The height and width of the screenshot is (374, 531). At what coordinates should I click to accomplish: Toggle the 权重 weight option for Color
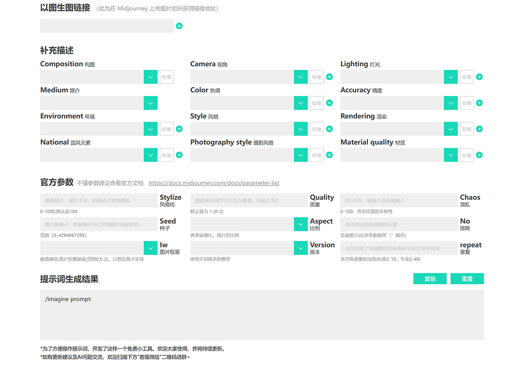tap(316, 103)
